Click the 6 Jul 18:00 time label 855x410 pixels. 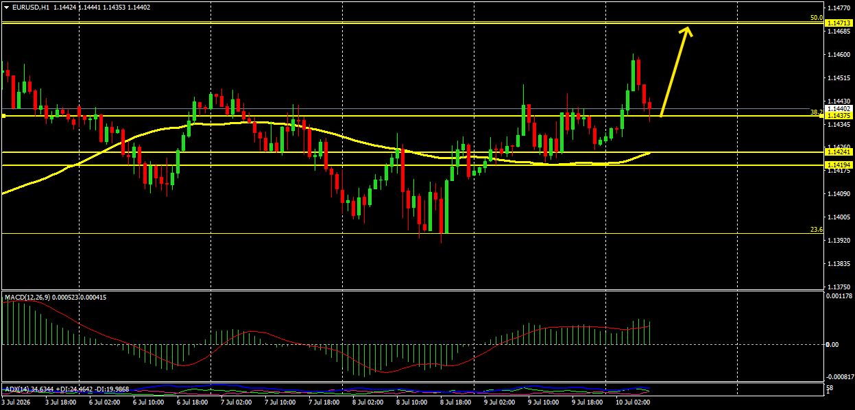coord(193,402)
